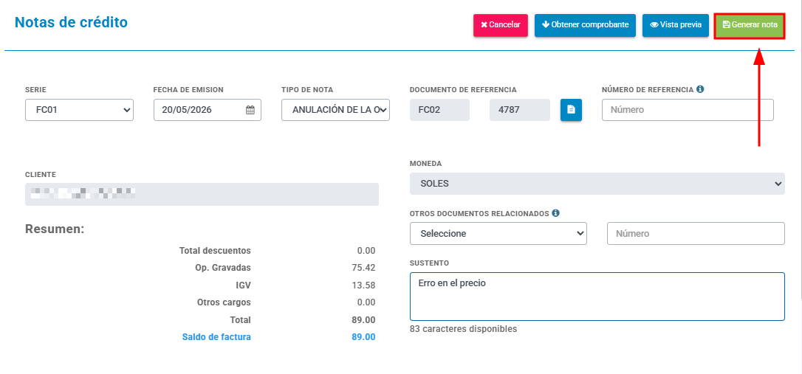Click the Resumen heading
Screen dimensions: 802x374
(55, 229)
